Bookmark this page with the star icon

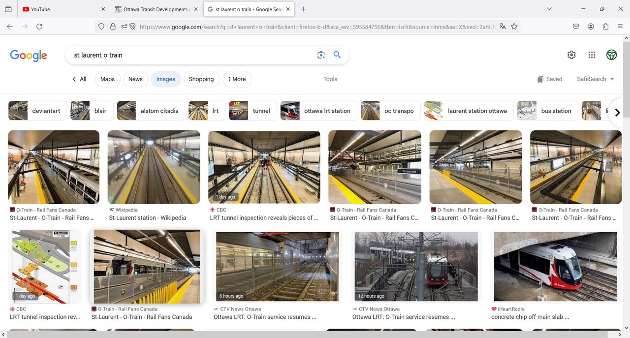[514, 27]
